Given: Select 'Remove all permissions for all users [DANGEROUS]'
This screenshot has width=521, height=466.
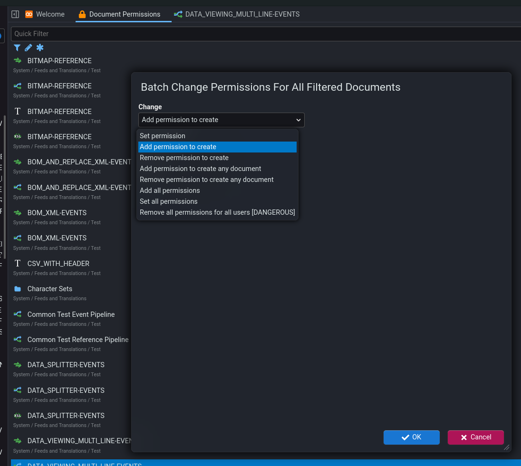Looking at the screenshot, I should 217,212.
